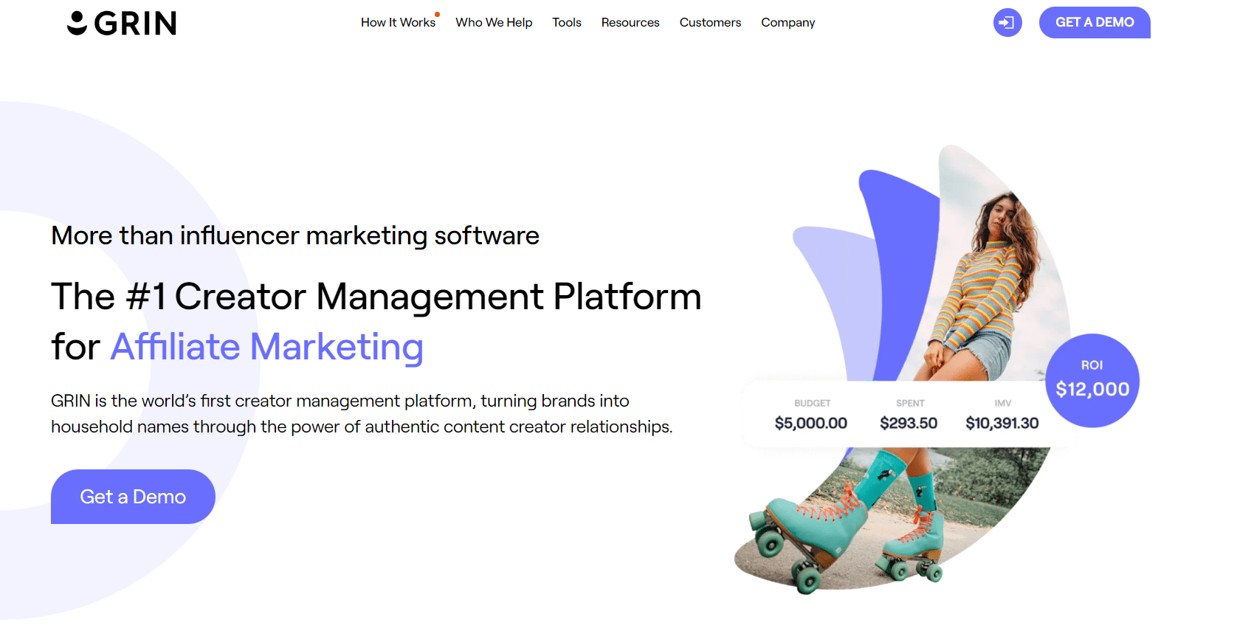This screenshot has height=631, width=1237.
Task: Click the BUDGET $5,000.00 figure
Action: tap(811, 415)
